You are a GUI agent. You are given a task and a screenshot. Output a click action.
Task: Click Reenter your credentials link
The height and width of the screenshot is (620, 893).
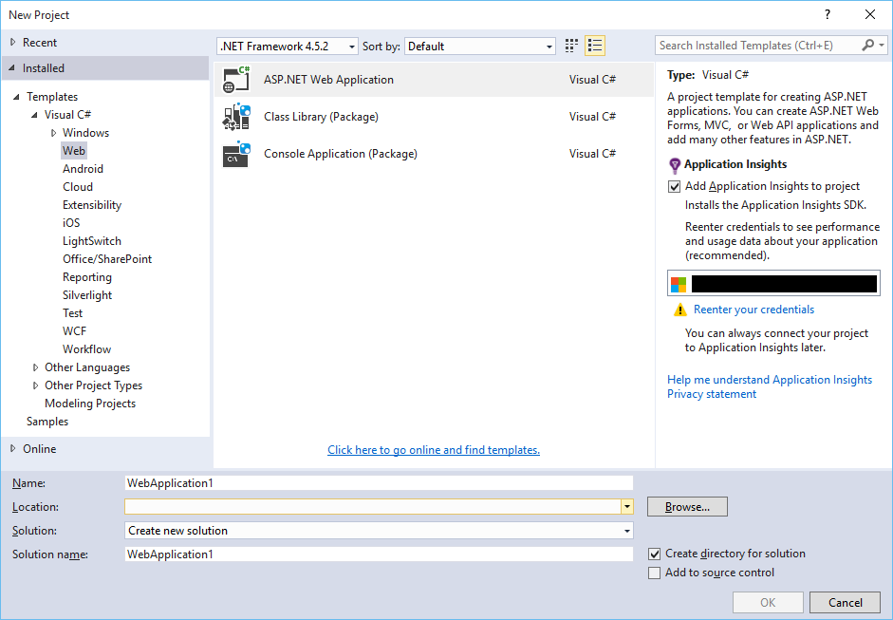(753, 310)
